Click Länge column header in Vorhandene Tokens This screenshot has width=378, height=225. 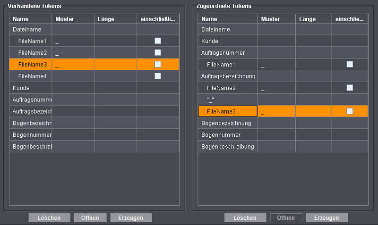(115, 19)
